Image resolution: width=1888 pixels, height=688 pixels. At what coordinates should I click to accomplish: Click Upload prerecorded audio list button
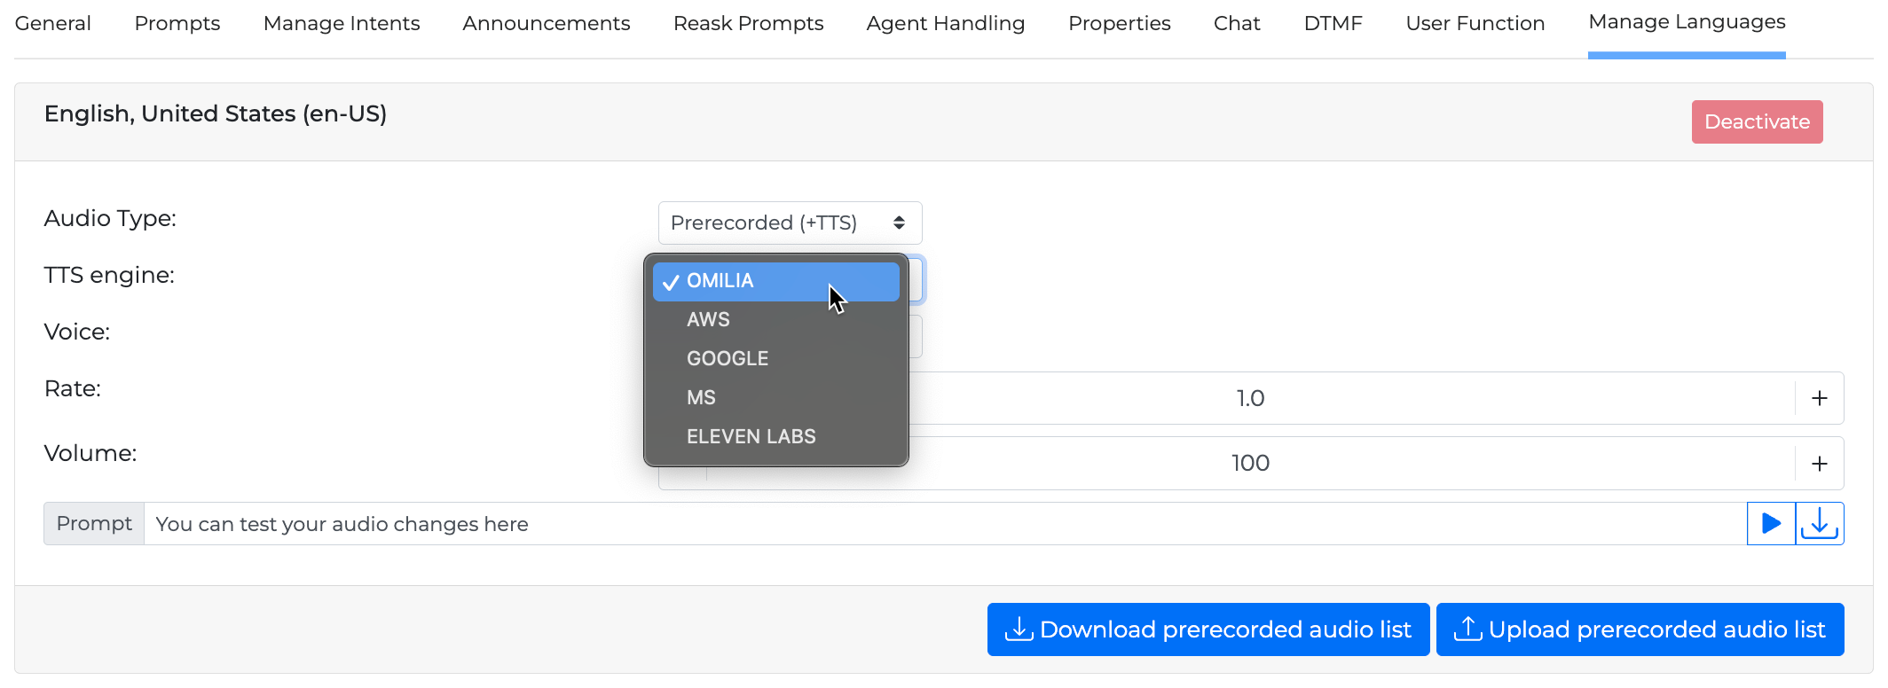point(1640,629)
